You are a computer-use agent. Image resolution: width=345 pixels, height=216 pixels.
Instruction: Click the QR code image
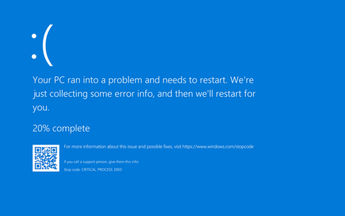click(46, 157)
